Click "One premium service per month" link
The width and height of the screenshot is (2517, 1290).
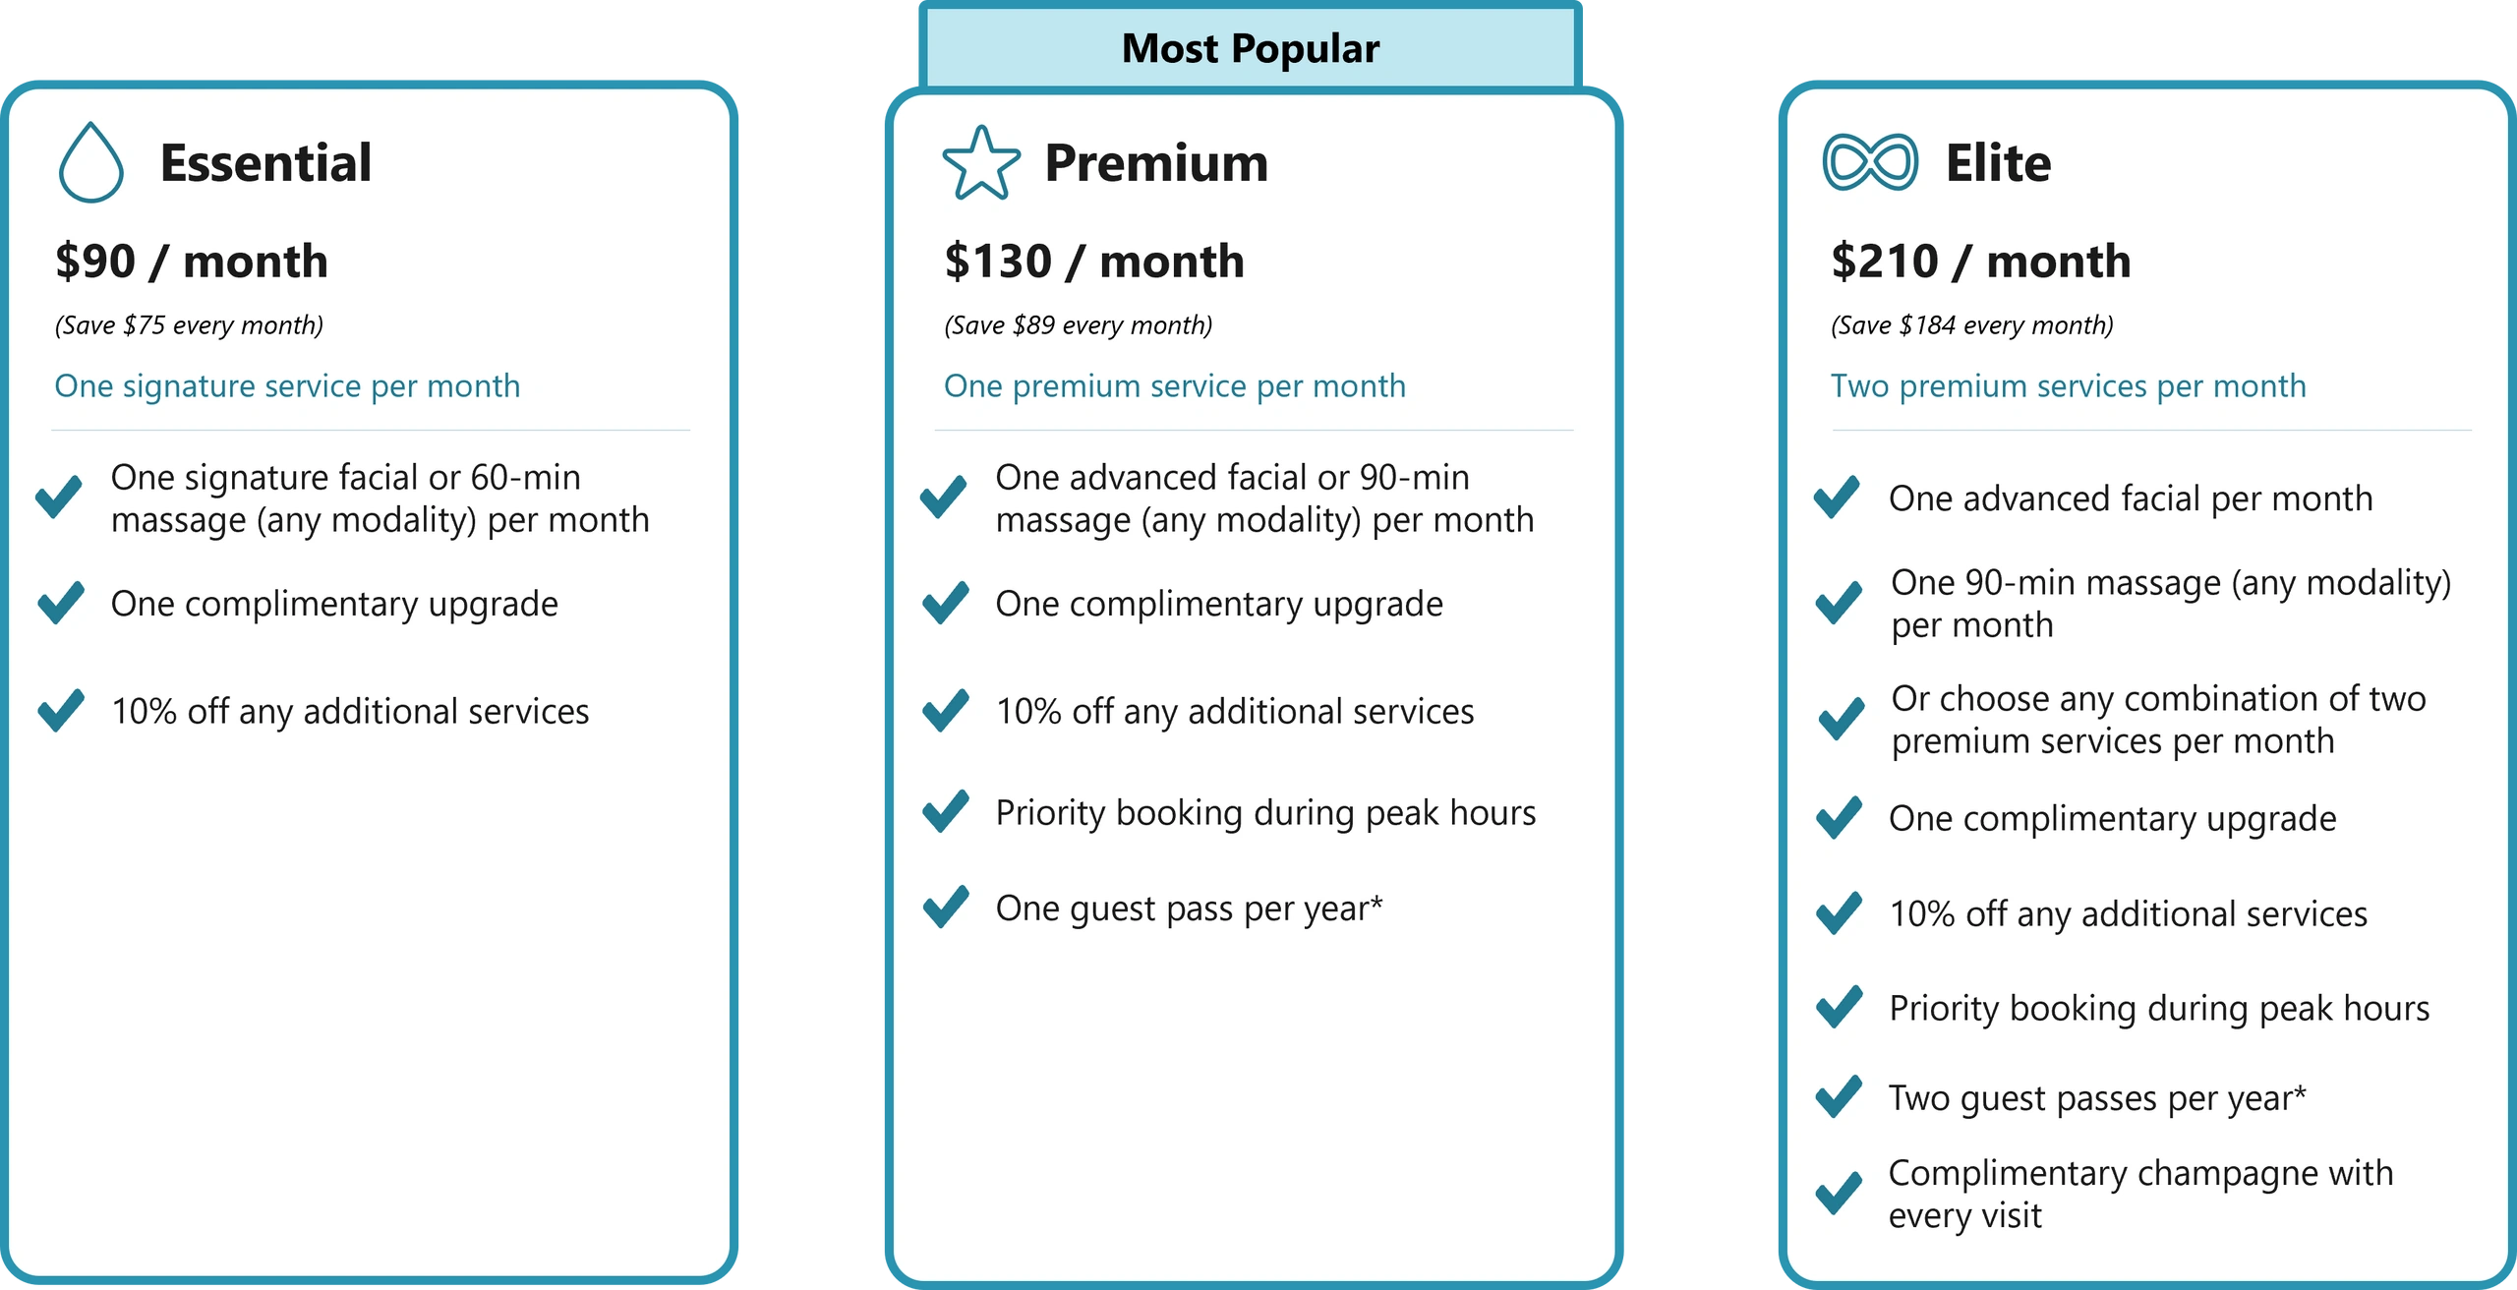coord(1175,386)
